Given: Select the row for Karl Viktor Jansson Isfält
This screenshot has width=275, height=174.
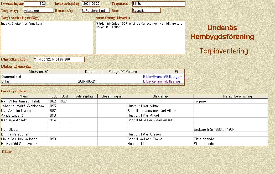Looking at the screenshot, I should click(24, 101).
